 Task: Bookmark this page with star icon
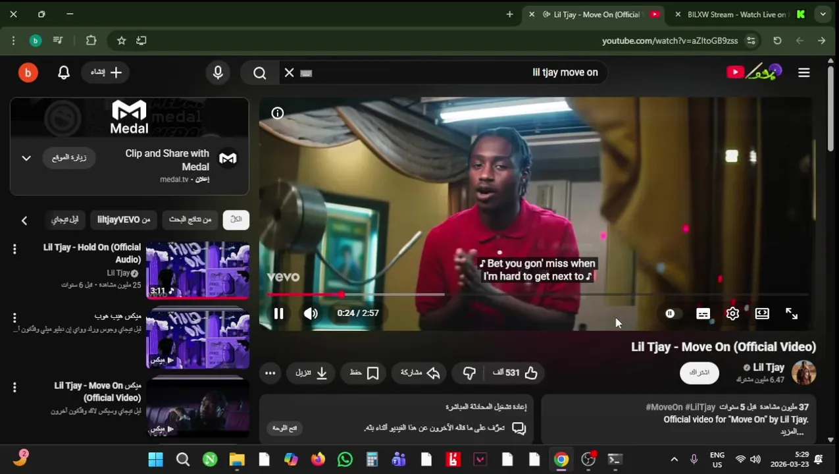click(122, 40)
